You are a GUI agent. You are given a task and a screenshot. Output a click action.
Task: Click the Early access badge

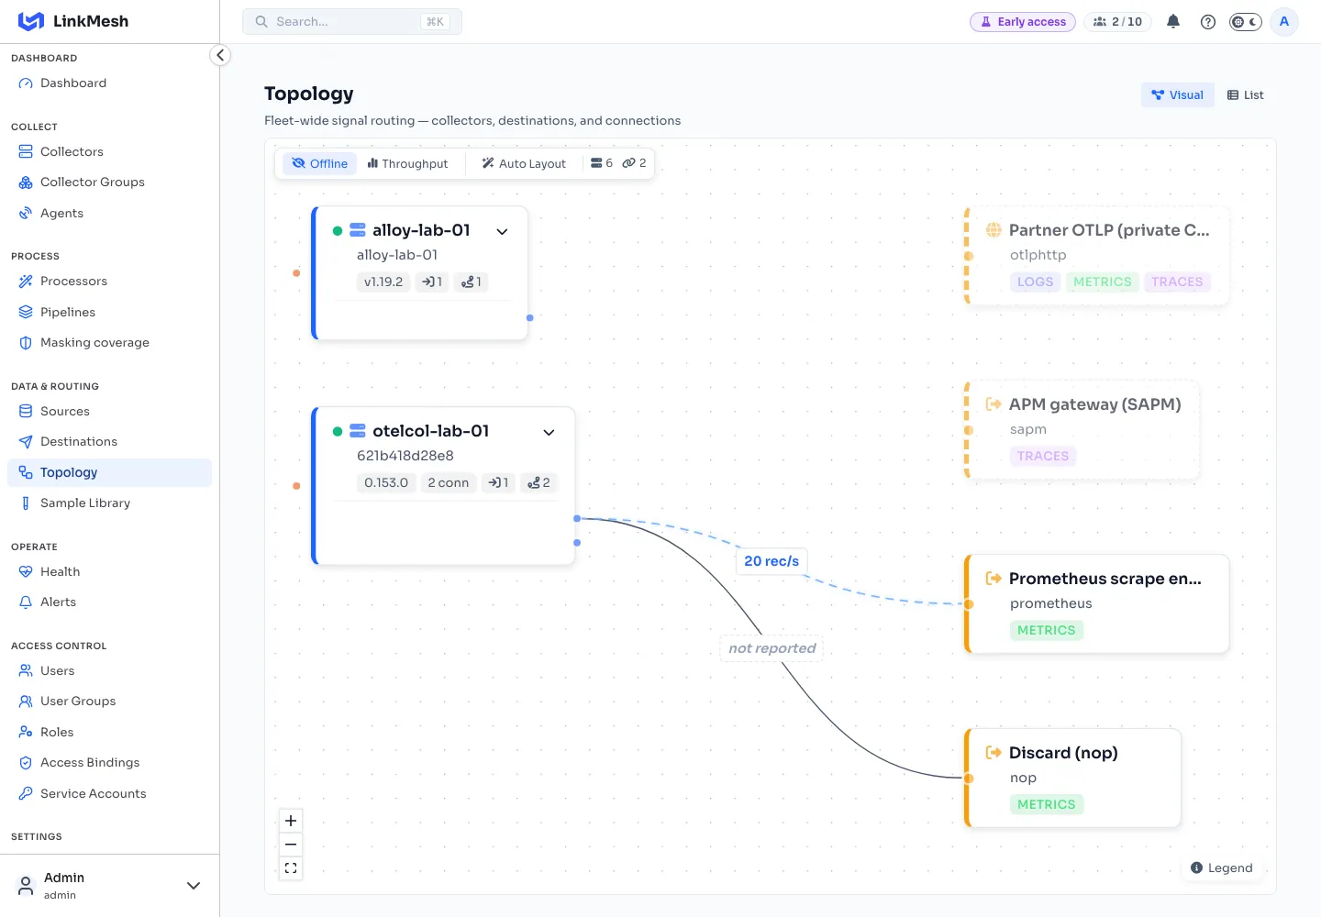pyautogui.click(x=1023, y=21)
